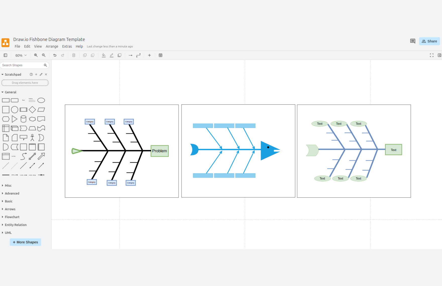Toggle the right format panel
The height and width of the screenshot is (286, 442).
[439, 55]
